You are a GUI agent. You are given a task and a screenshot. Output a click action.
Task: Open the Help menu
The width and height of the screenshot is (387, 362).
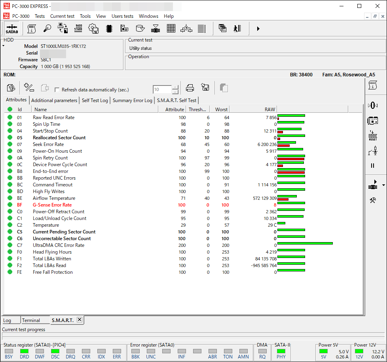[x=169, y=16]
